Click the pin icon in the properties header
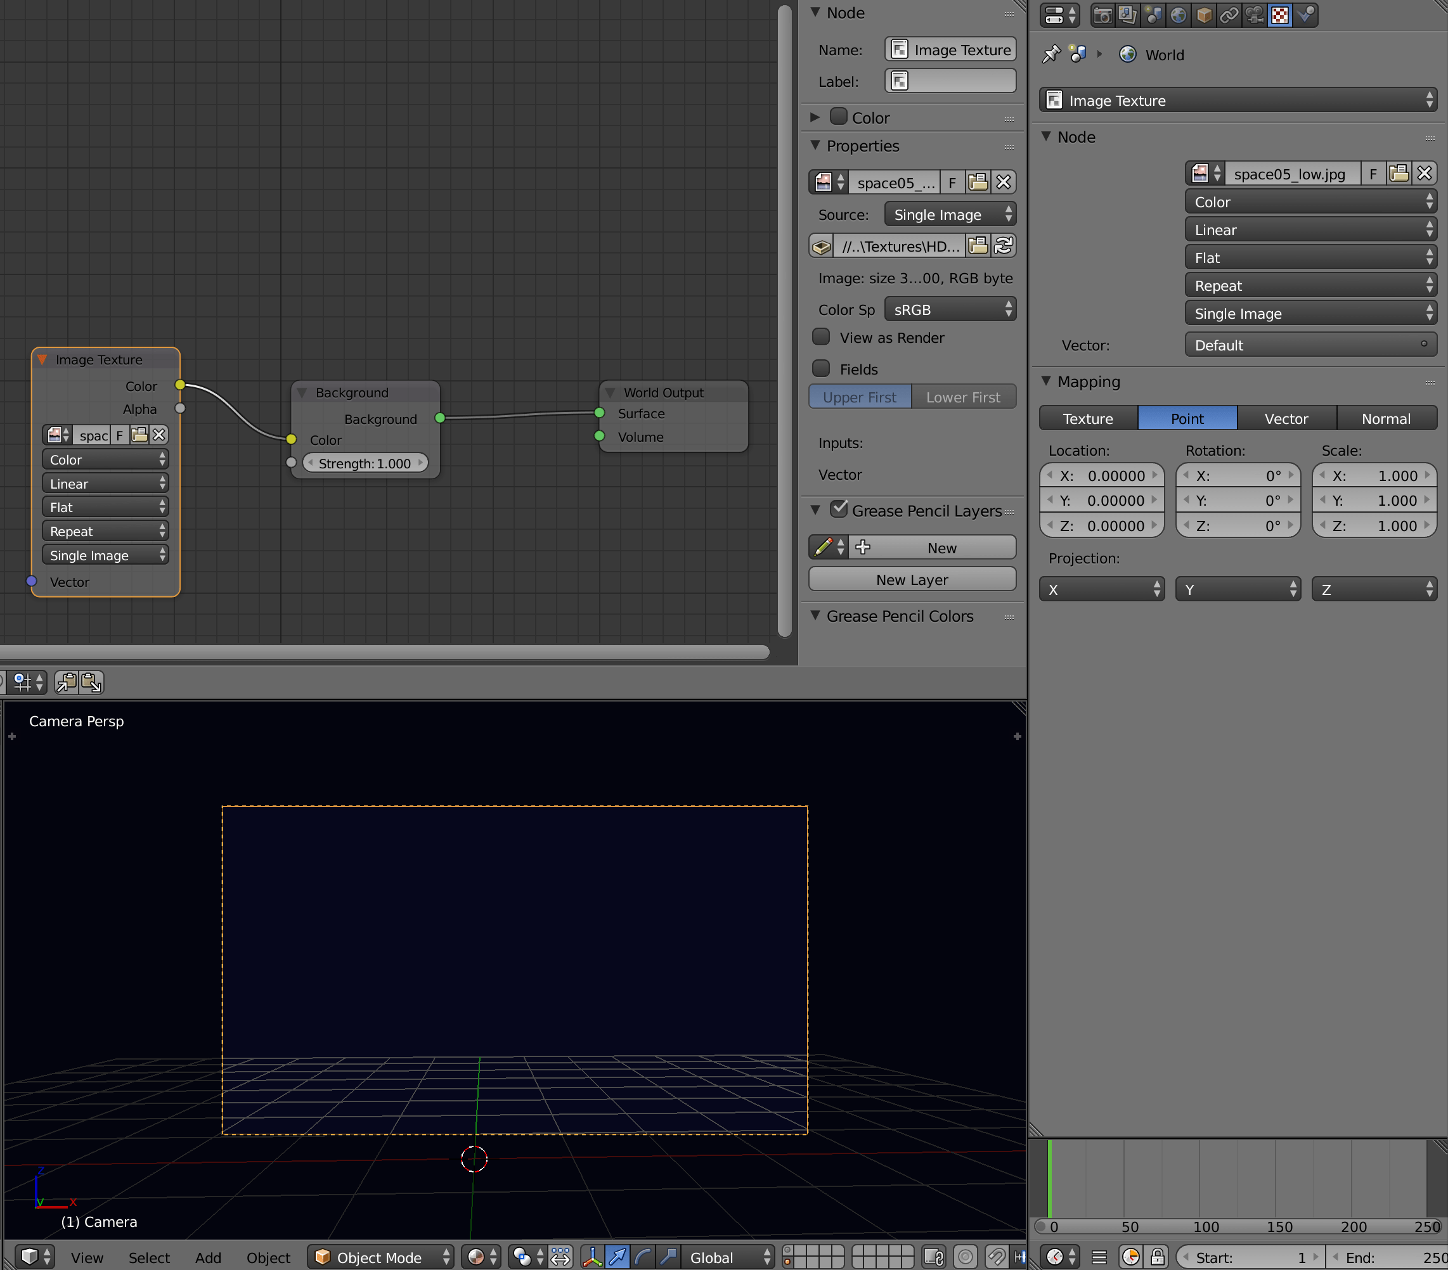This screenshot has height=1270, width=1448. [x=1051, y=55]
